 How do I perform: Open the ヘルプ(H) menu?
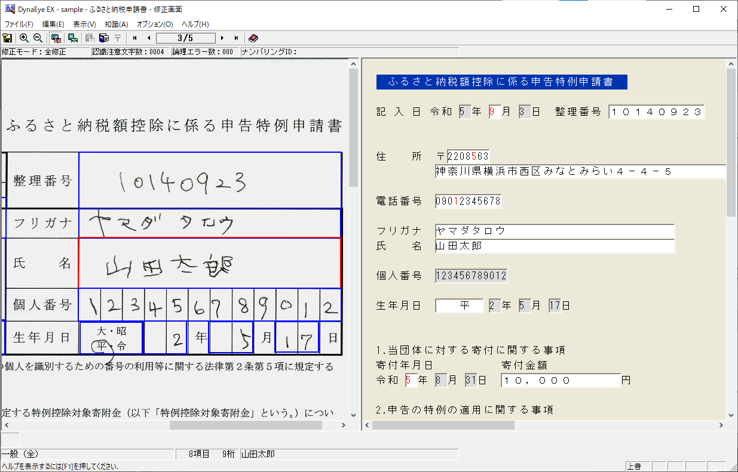tap(195, 24)
